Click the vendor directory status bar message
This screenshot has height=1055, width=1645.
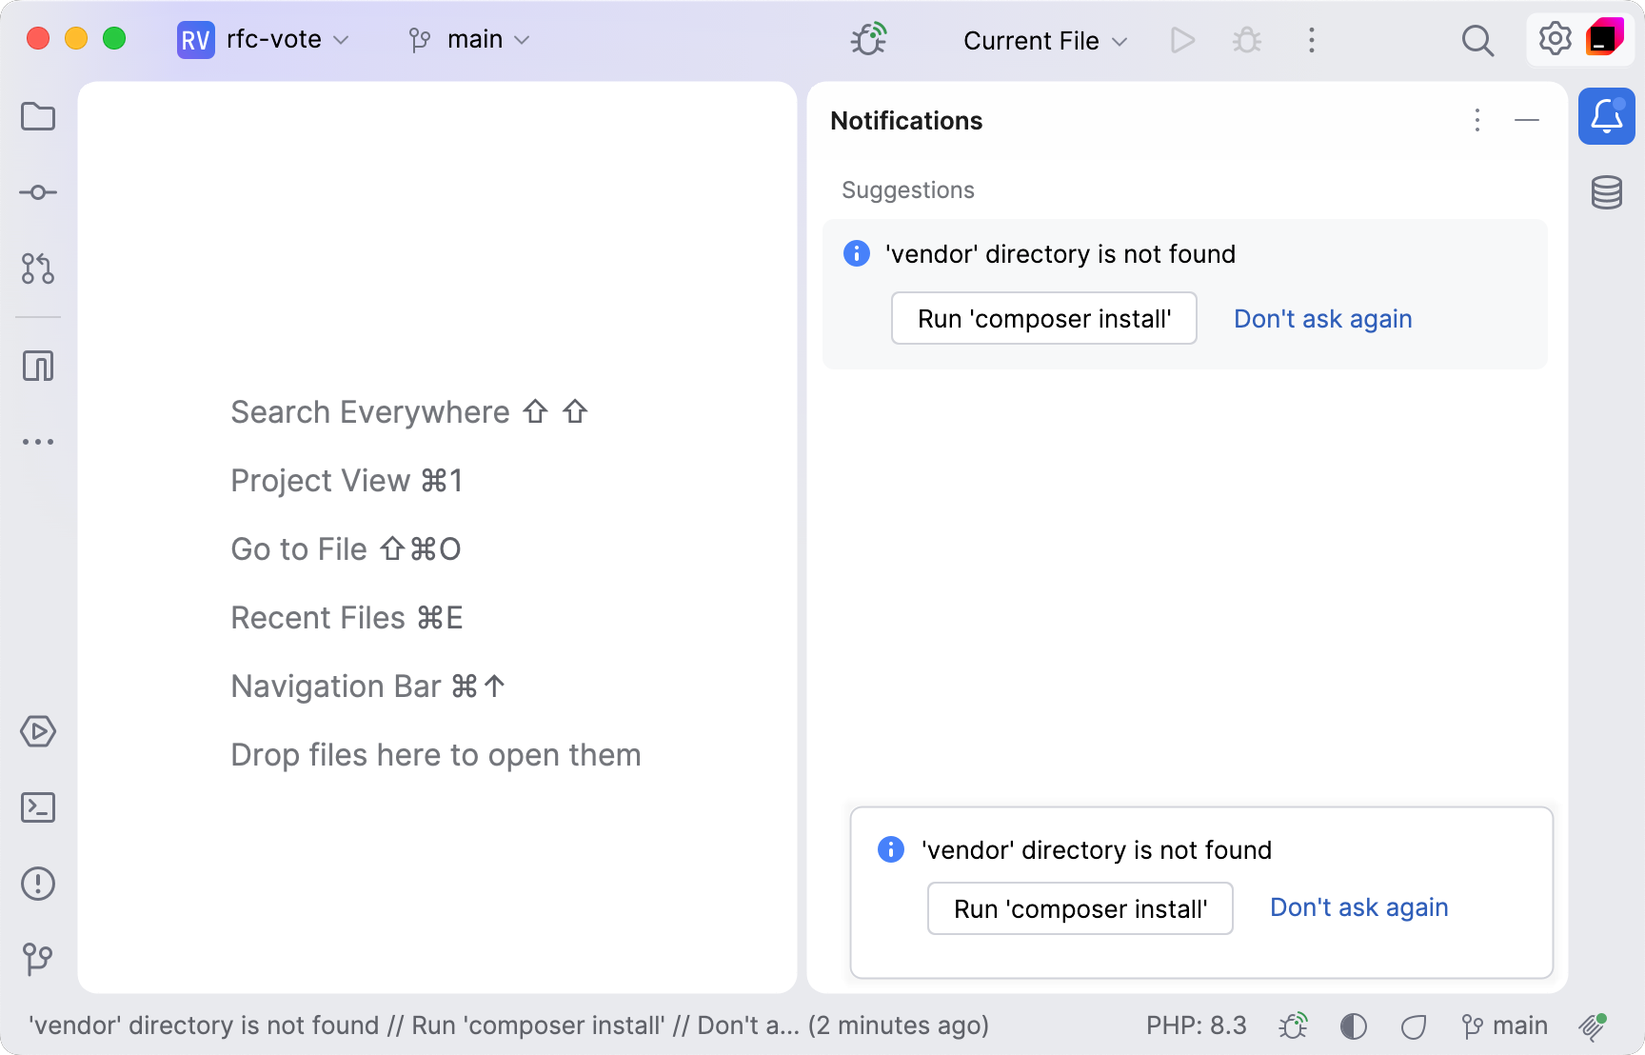click(x=508, y=1025)
